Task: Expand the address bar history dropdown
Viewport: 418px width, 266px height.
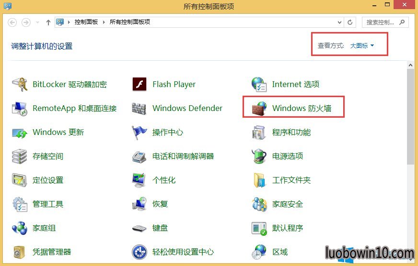Action: (339, 22)
